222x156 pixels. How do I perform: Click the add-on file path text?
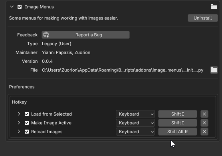pos(123,70)
